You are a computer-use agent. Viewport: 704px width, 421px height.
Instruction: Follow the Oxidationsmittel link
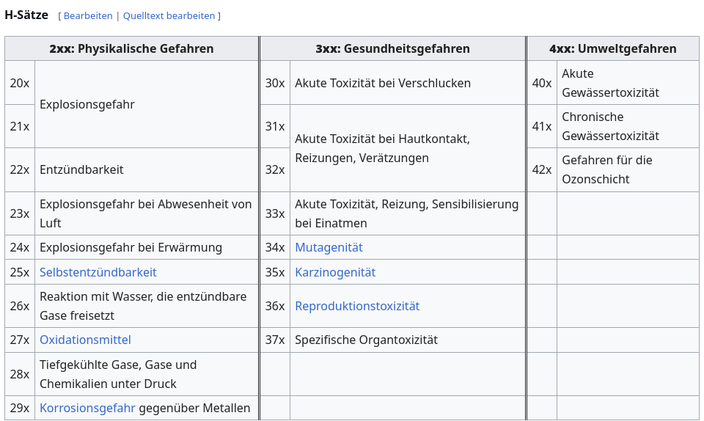[x=85, y=340]
